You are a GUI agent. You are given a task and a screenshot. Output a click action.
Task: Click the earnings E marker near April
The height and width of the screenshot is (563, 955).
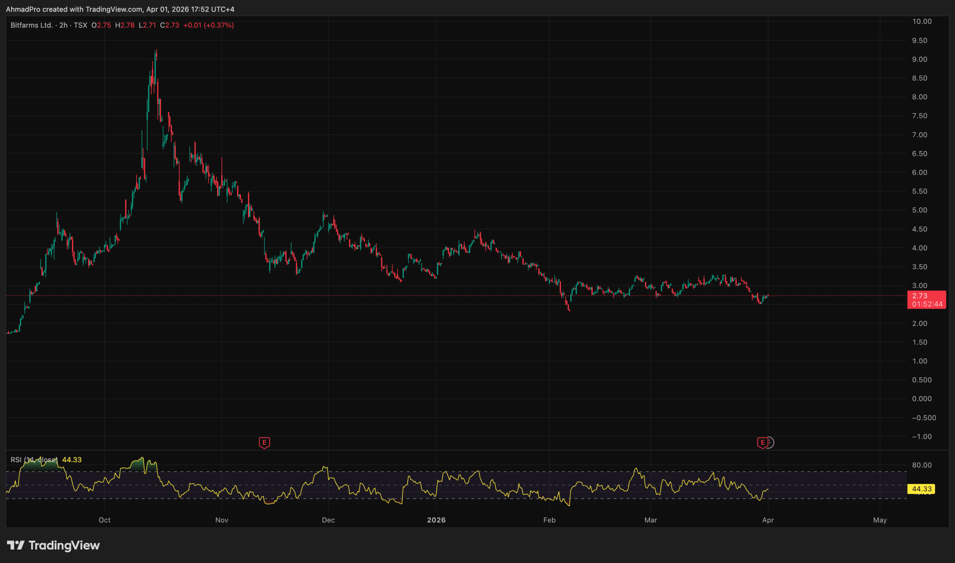tap(762, 442)
